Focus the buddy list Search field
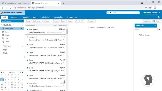 [x=146, y=29]
